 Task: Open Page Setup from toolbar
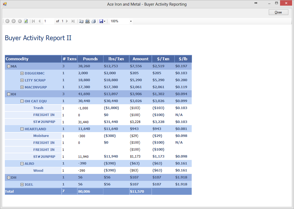[88, 21]
